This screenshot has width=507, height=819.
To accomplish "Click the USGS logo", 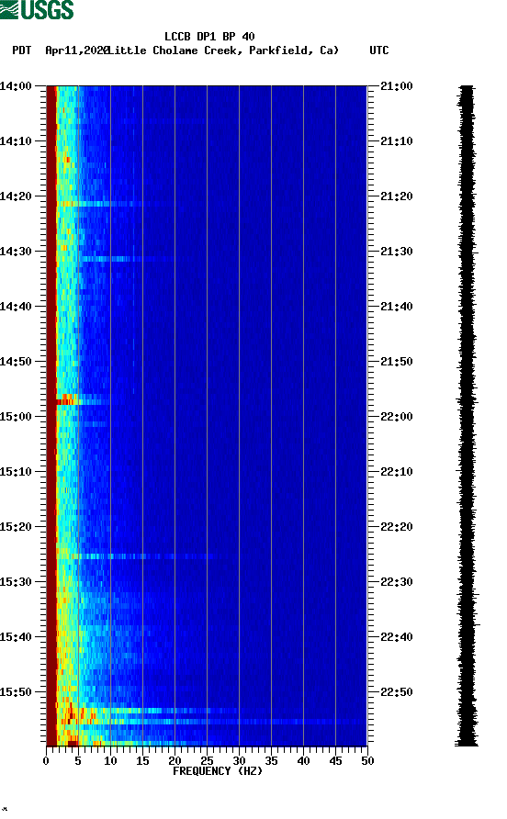I will 37,9.
